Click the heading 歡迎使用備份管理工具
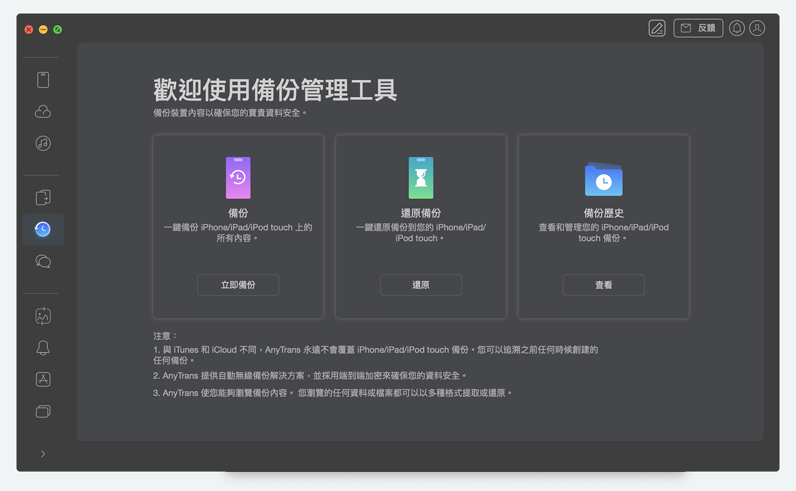 click(x=275, y=90)
